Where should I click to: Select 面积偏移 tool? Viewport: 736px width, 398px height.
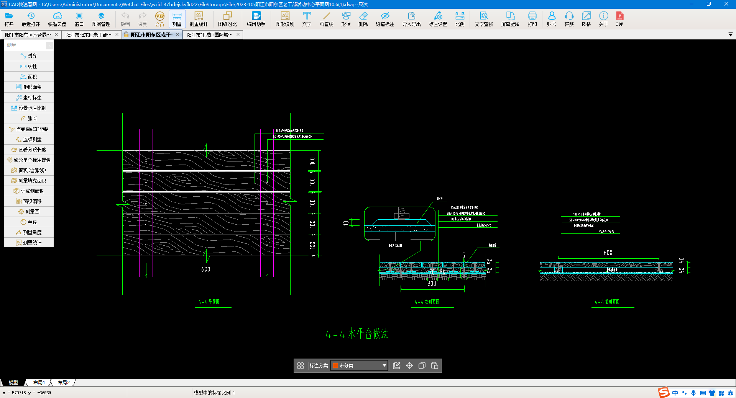tap(29, 201)
